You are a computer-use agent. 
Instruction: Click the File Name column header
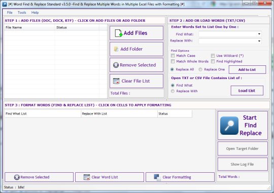[29, 27]
